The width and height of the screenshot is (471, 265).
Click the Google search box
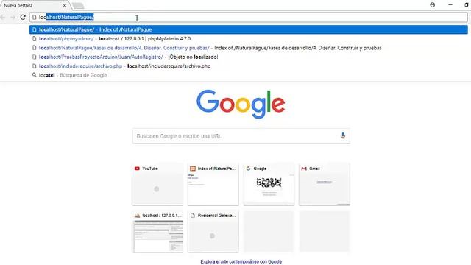241,136
